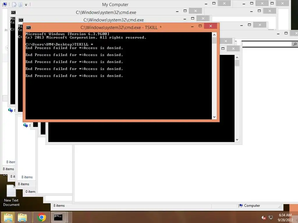Click the scrollbar thumb in the TSKILL window

(x=214, y=41)
